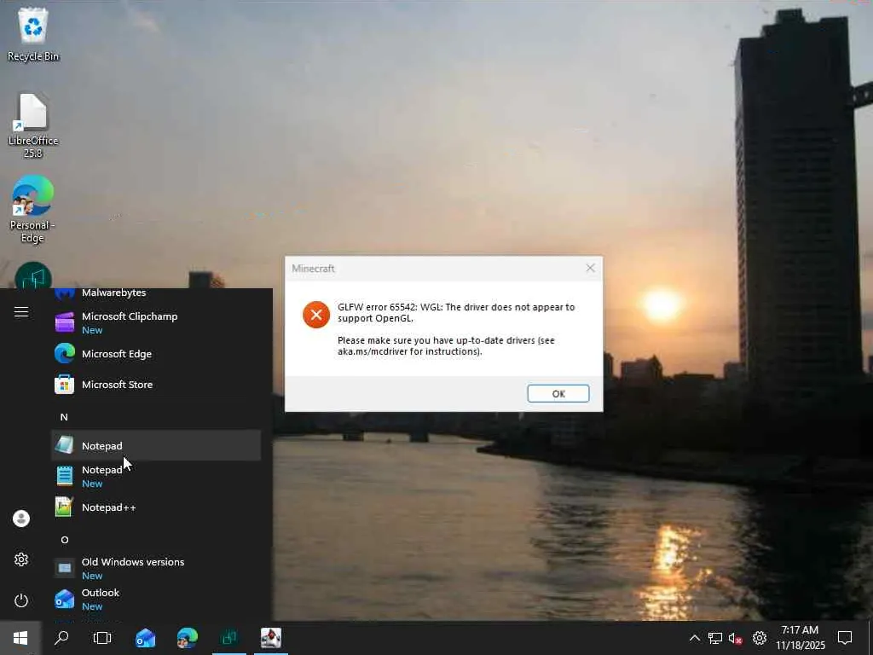This screenshot has height=655, width=873.
Task: Open the LibreOffice 25.8 desktop shortcut
Action: coord(33,125)
